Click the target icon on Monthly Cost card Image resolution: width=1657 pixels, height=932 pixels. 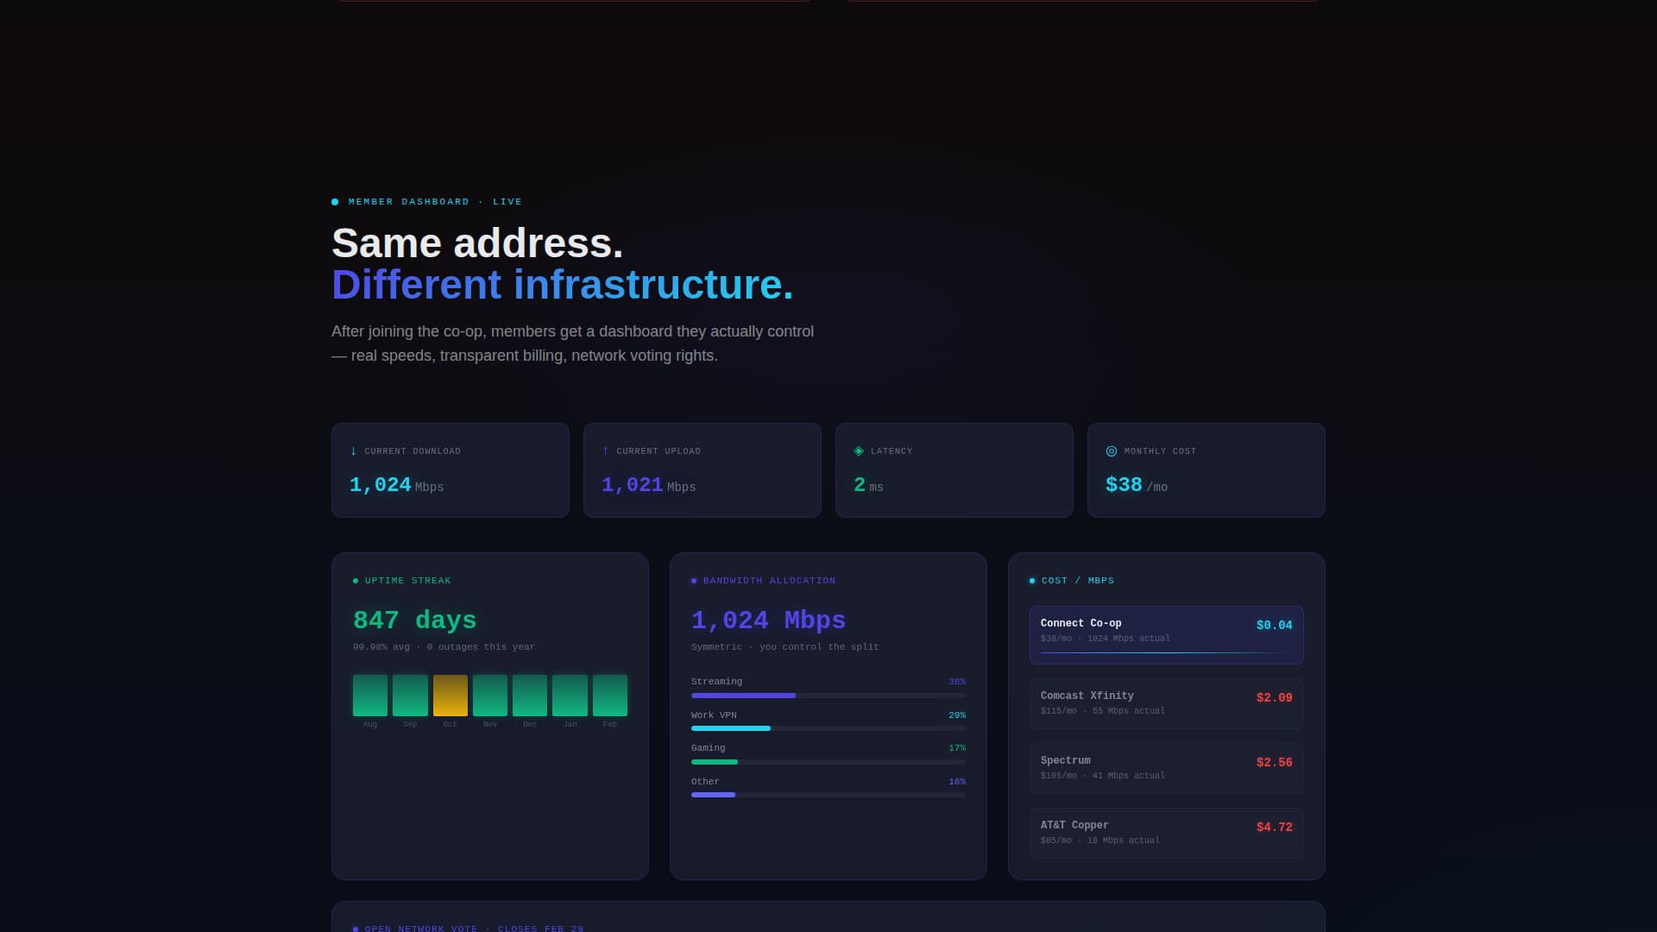pyautogui.click(x=1110, y=450)
